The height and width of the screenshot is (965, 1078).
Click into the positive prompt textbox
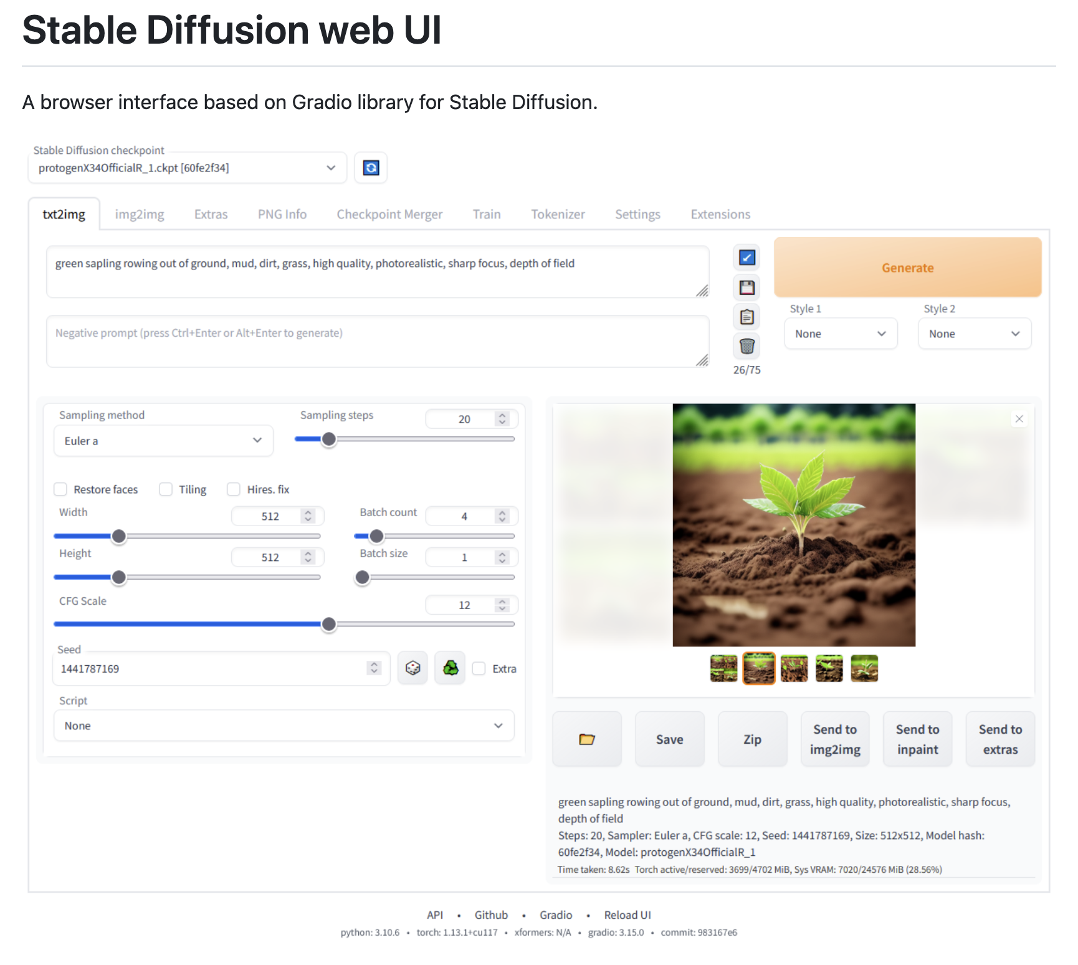click(x=378, y=272)
